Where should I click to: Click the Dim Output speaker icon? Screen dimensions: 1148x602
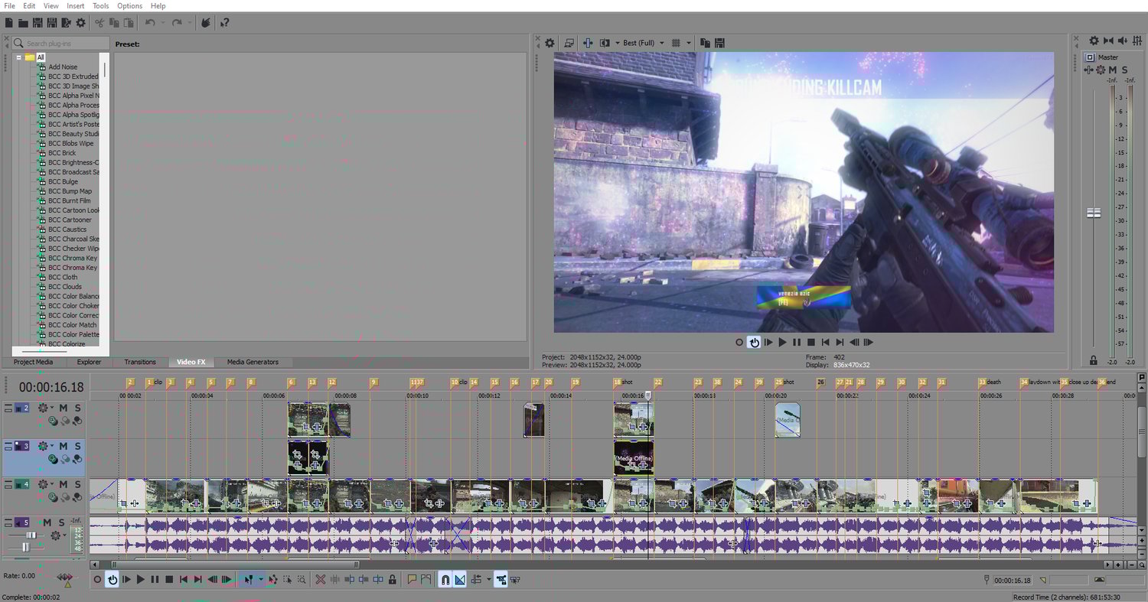click(x=1123, y=41)
